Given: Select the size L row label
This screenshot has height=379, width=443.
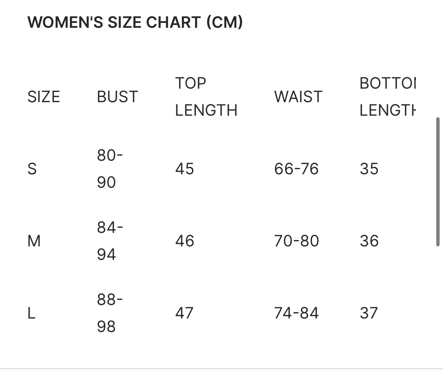Looking at the screenshot, I should pos(32,313).
